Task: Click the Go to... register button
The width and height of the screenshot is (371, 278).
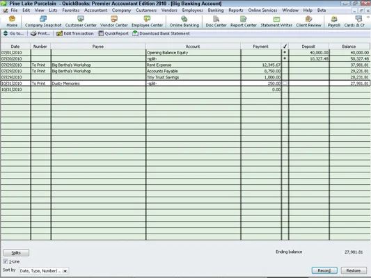Action: (x=13, y=33)
